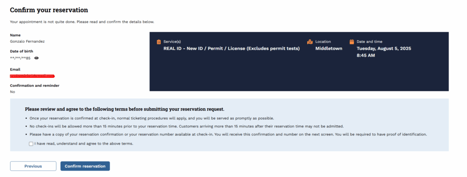Click the masked date of birth value
This screenshot has height=177, width=467.
20,58
